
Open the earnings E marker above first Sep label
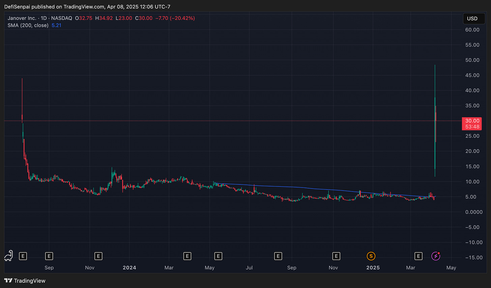pos(49,256)
